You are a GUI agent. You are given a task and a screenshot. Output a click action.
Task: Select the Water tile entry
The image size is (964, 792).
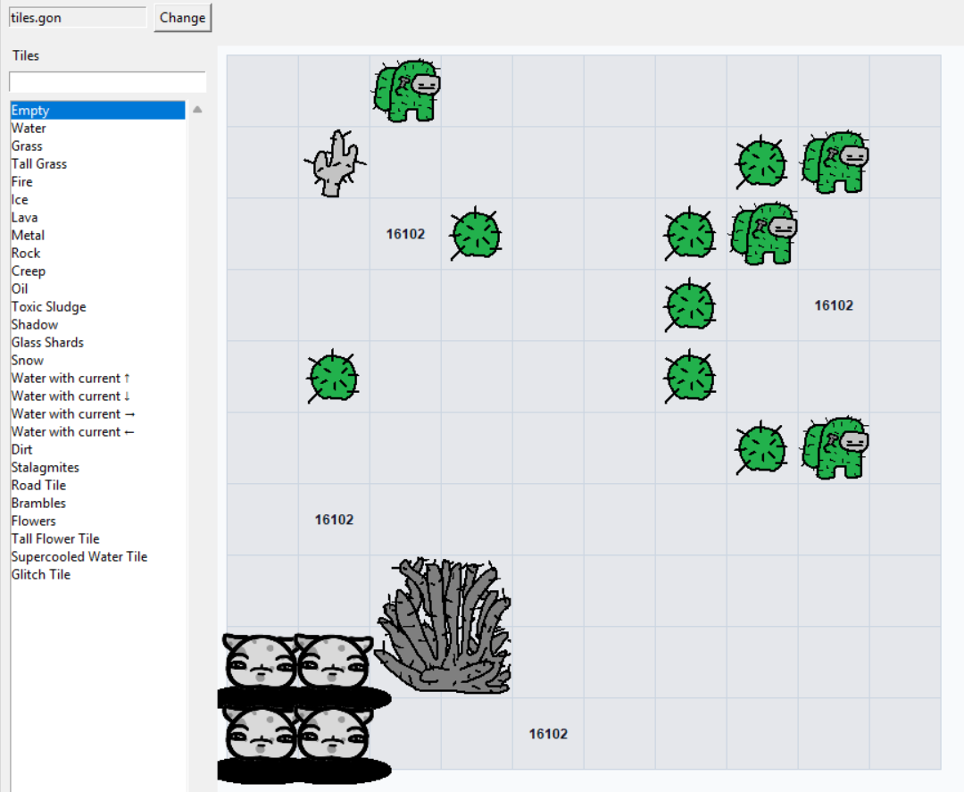pyautogui.click(x=97, y=128)
